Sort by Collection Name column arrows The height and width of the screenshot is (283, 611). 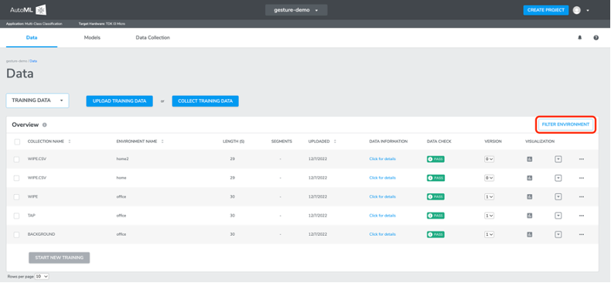click(70, 141)
